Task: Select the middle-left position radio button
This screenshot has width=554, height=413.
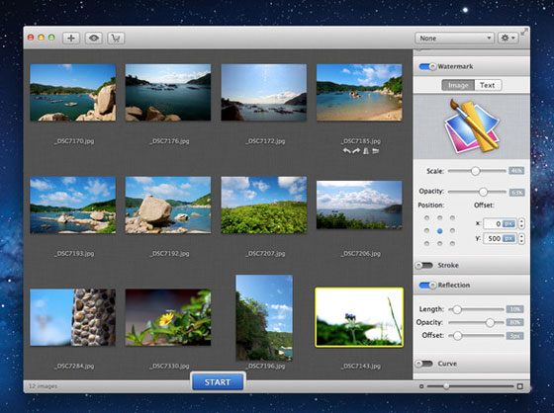Action: pos(426,231)
